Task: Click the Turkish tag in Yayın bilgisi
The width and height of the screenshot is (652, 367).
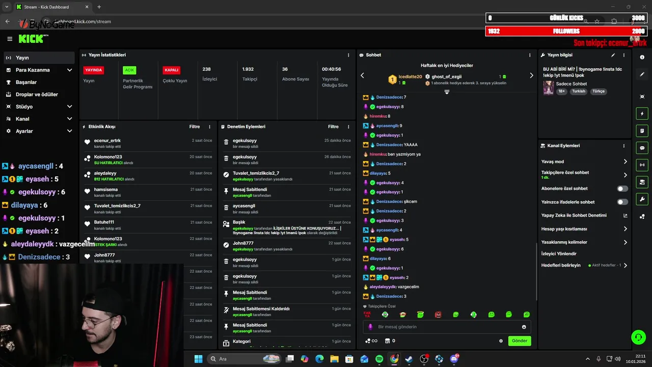Action: pyautogui.click(x=579, y=91)
